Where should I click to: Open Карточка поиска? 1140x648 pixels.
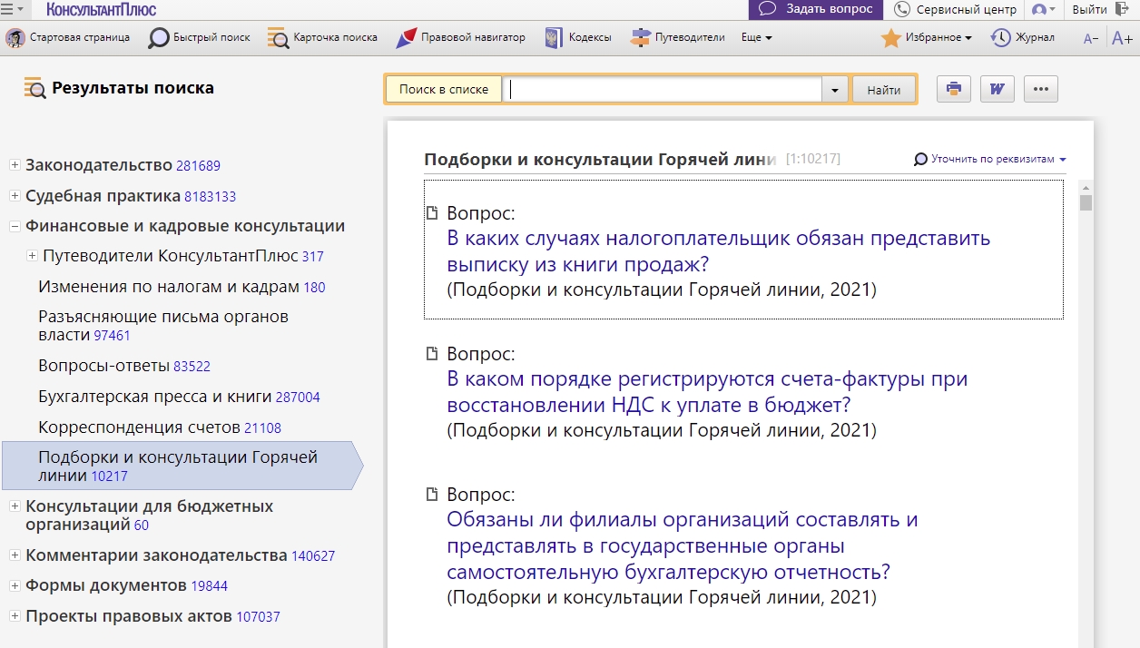coord(323,38)
